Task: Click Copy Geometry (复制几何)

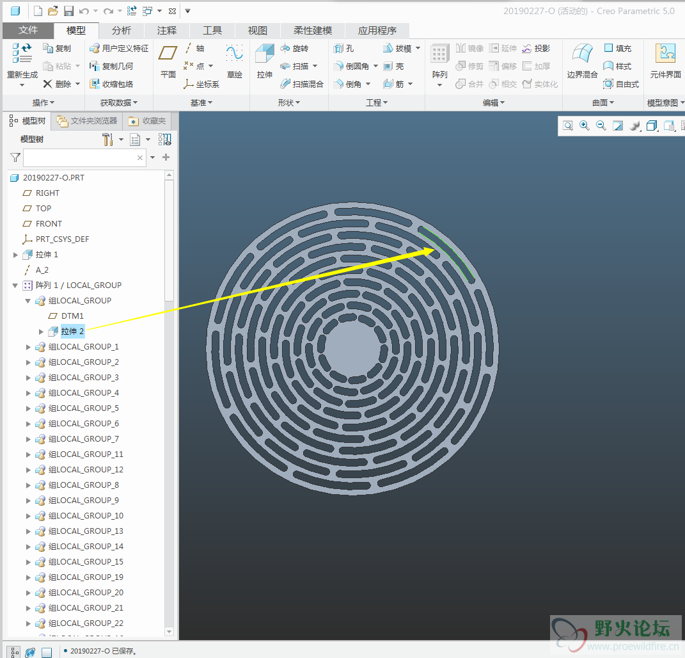Action: pyautogui.click(x=111, y=67)
